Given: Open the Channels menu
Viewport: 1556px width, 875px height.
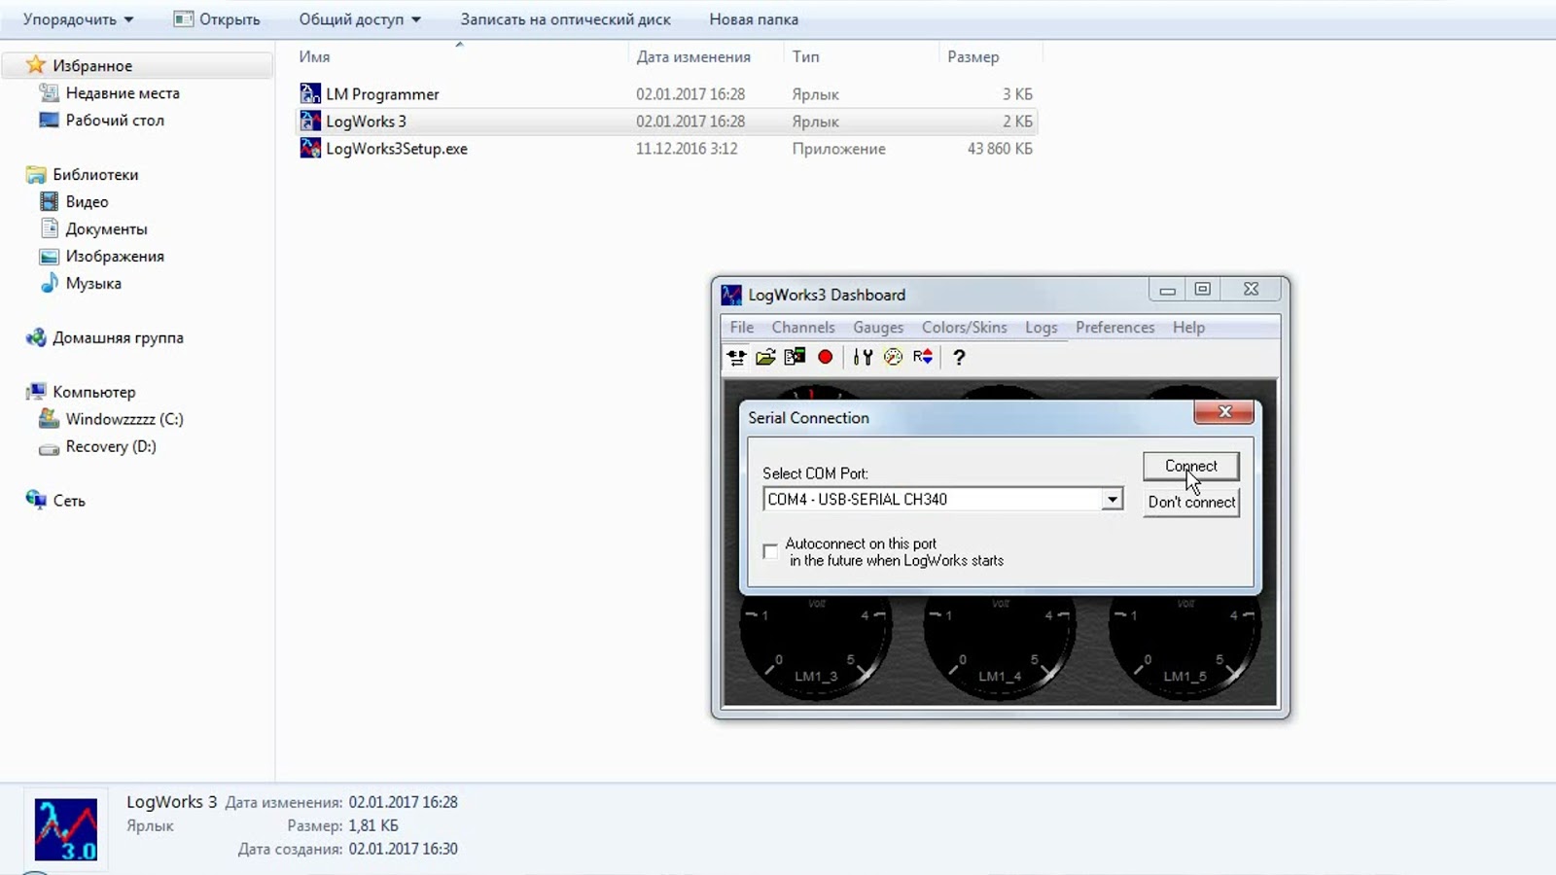Looking at the screenshot, I should point(803,328).
